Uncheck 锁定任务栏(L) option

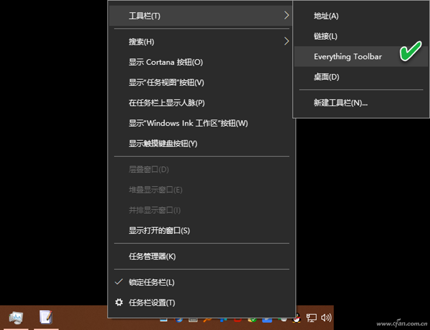[201, 282]
